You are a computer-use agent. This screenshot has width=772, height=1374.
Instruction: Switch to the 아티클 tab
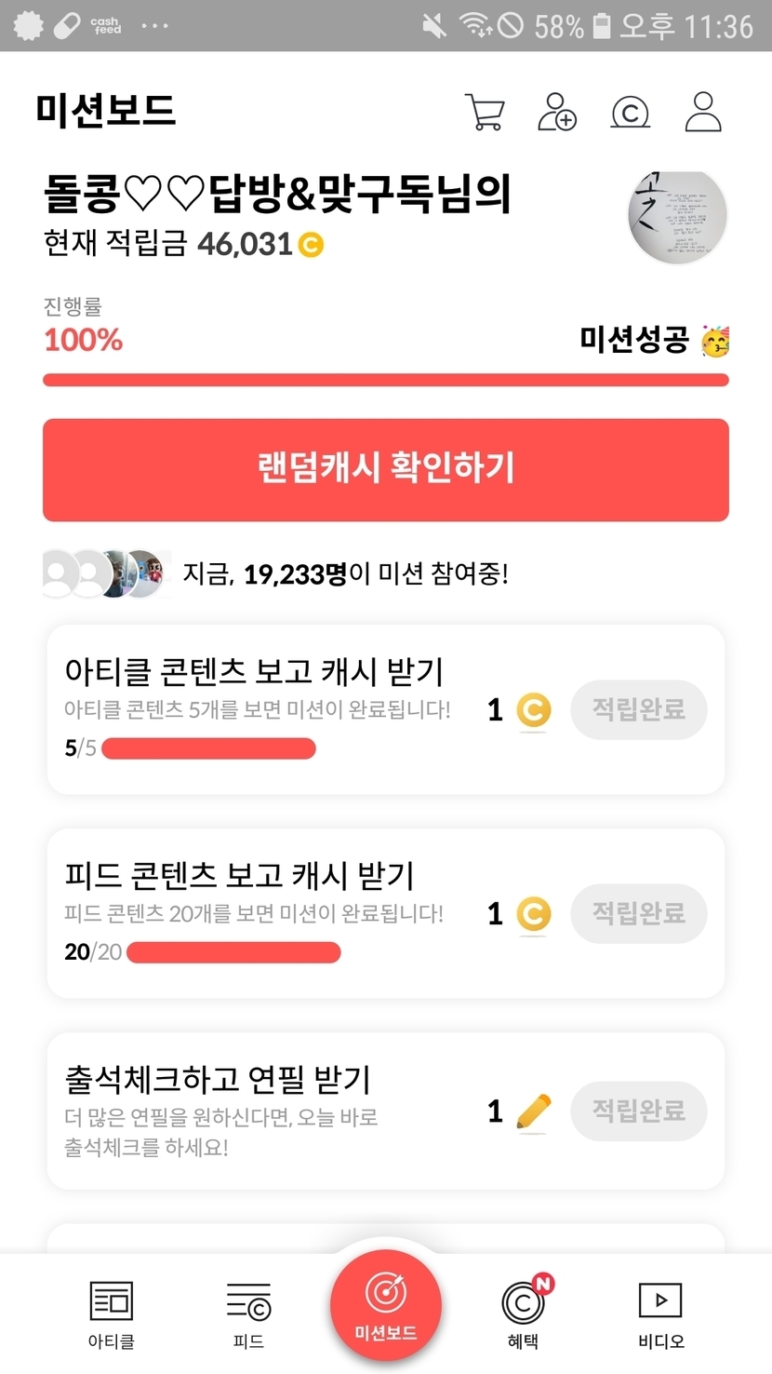click(112, 1313)
